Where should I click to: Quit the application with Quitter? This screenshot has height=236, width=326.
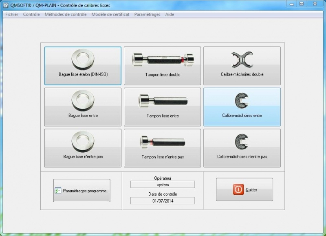coord(244,189)
